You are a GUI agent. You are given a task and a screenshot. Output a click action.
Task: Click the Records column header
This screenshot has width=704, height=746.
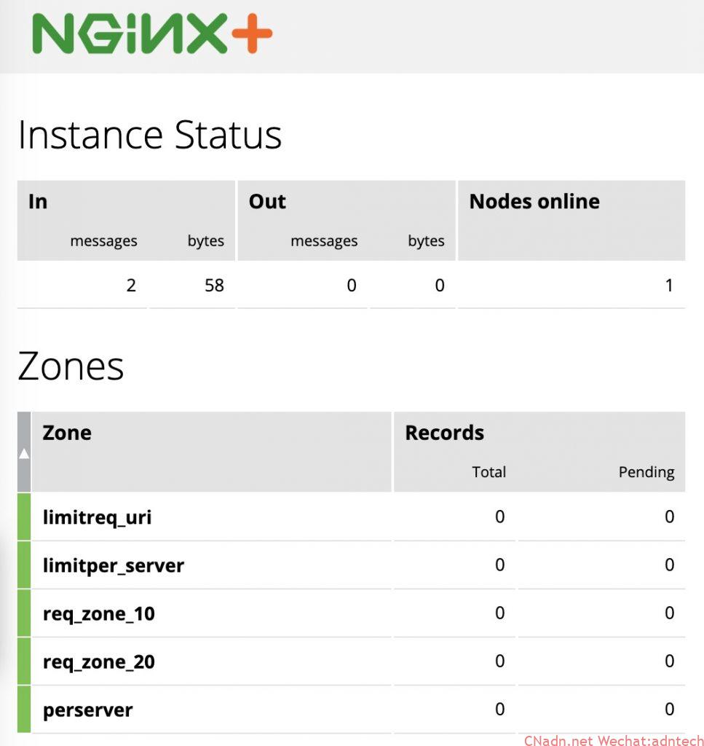pyautogui.click(x=444, y=433)
